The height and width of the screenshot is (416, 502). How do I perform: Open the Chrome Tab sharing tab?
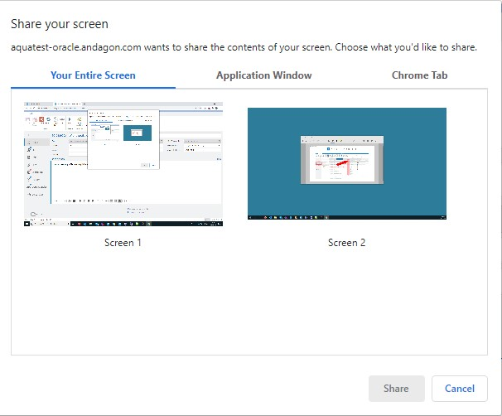click(x=421, y=75)
